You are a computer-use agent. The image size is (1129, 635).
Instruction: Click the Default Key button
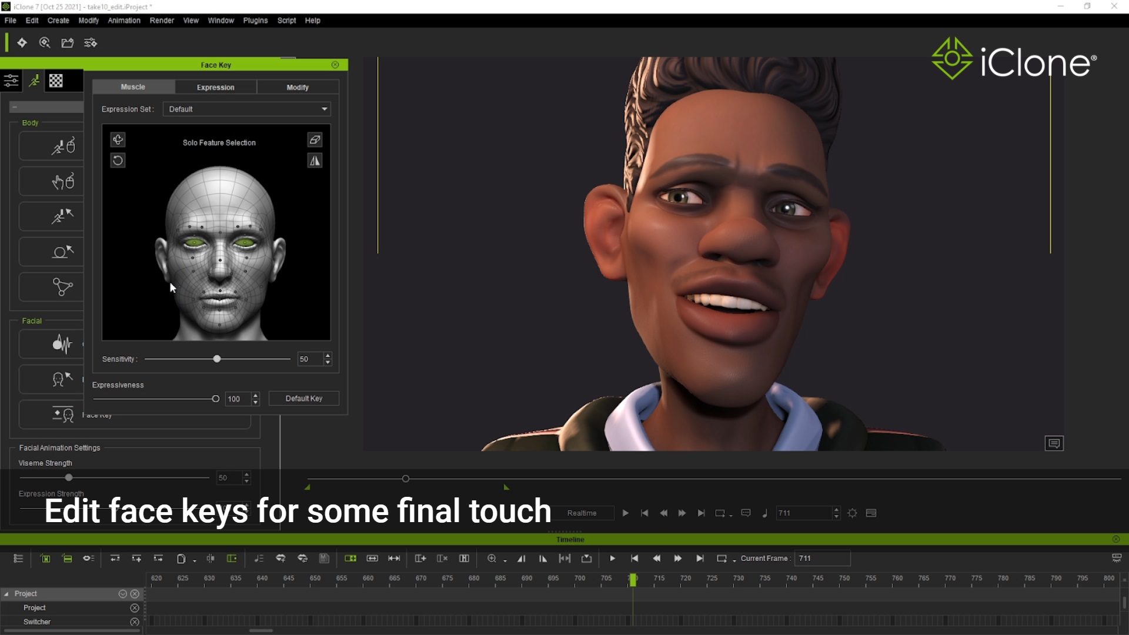[x=304, y=399]
